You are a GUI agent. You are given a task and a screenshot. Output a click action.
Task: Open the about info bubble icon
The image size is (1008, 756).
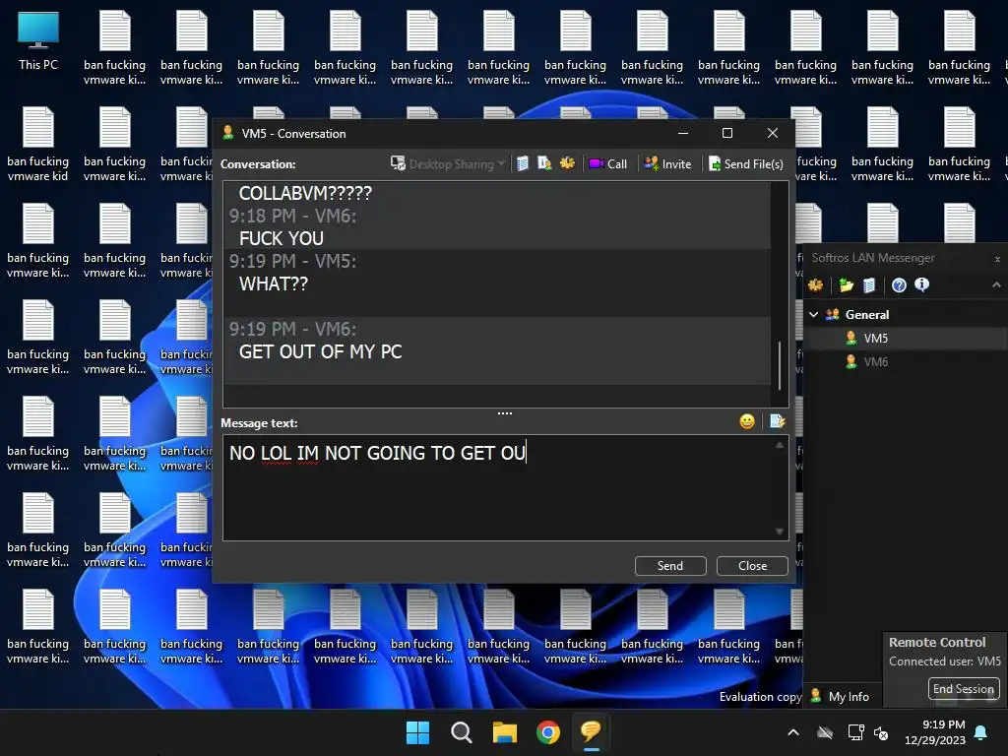(921, 284)
